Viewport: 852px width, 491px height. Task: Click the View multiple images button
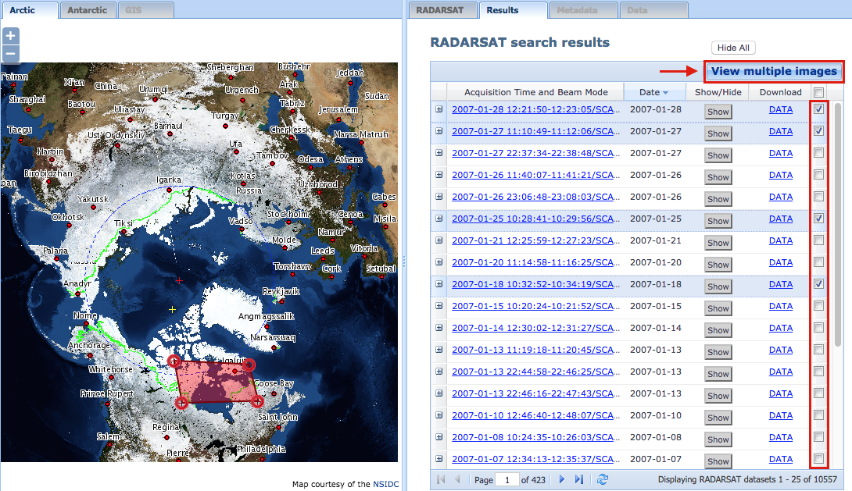[x=773, y=71]
